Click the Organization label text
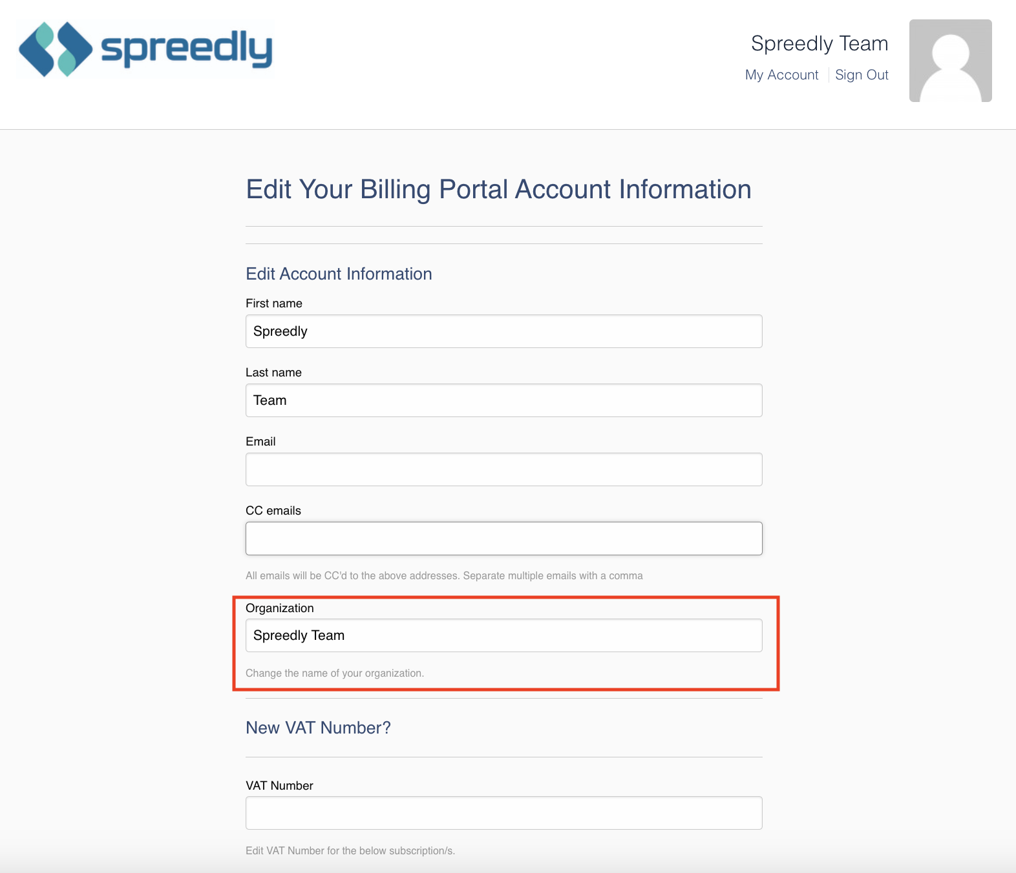The height and width of the screenshot is (873, 1016). 280,608
